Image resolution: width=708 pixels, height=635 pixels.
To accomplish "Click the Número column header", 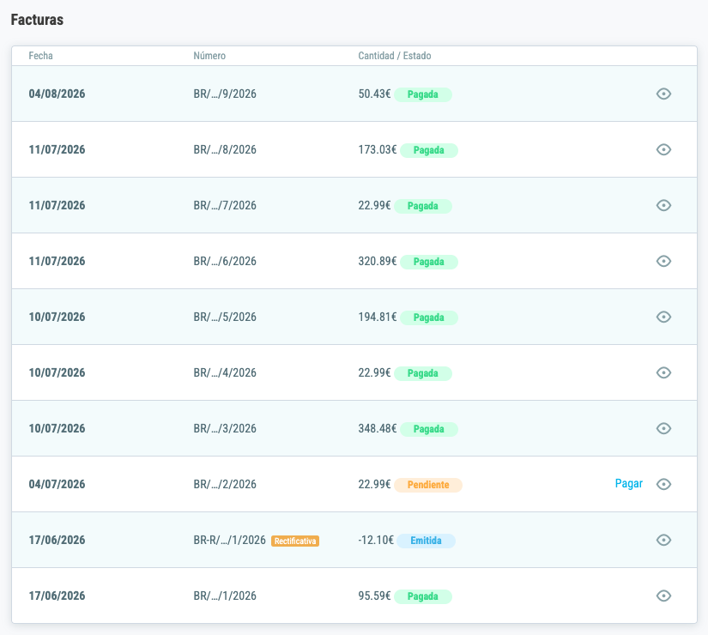I will pyautogui.click(x=209, y=56).
